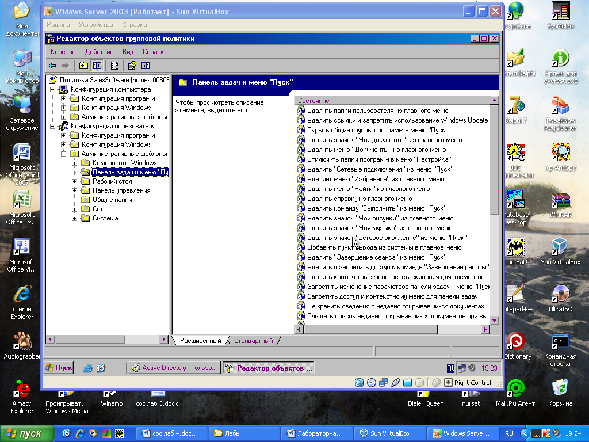Collapse Конфигурация пользователя tree node

click(53, 126)
